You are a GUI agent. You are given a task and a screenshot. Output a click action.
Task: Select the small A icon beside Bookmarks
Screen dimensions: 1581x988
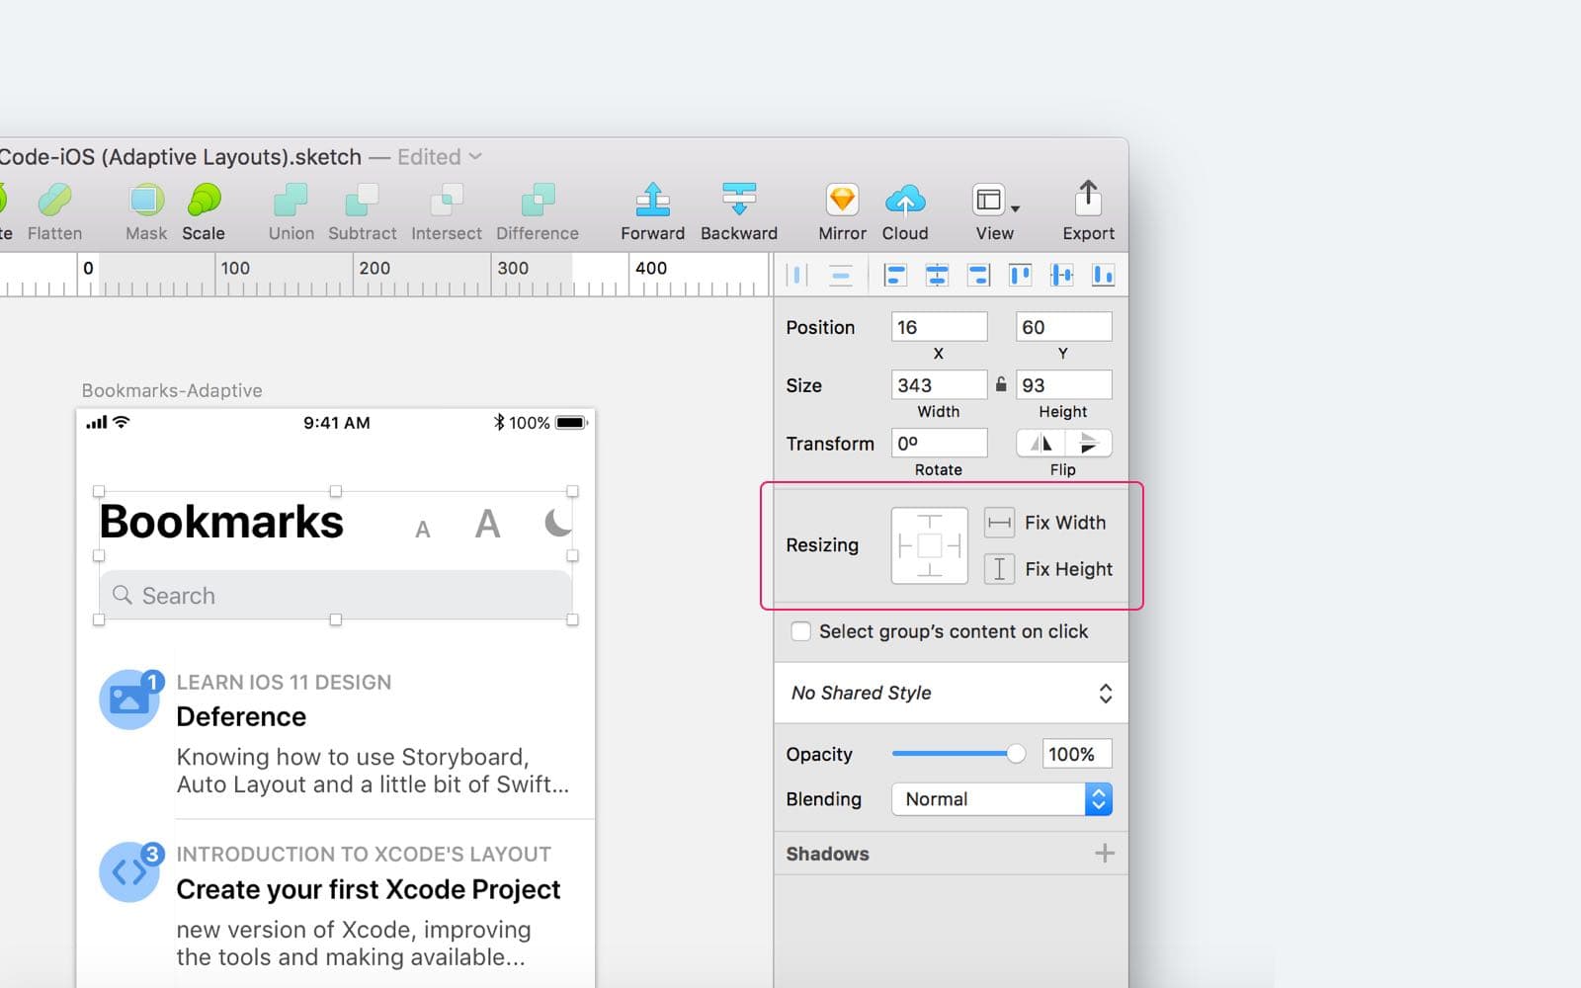pos(423,530)
